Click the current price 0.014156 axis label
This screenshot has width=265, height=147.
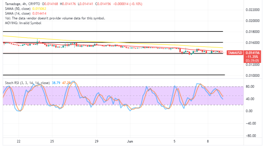point(252,53)
